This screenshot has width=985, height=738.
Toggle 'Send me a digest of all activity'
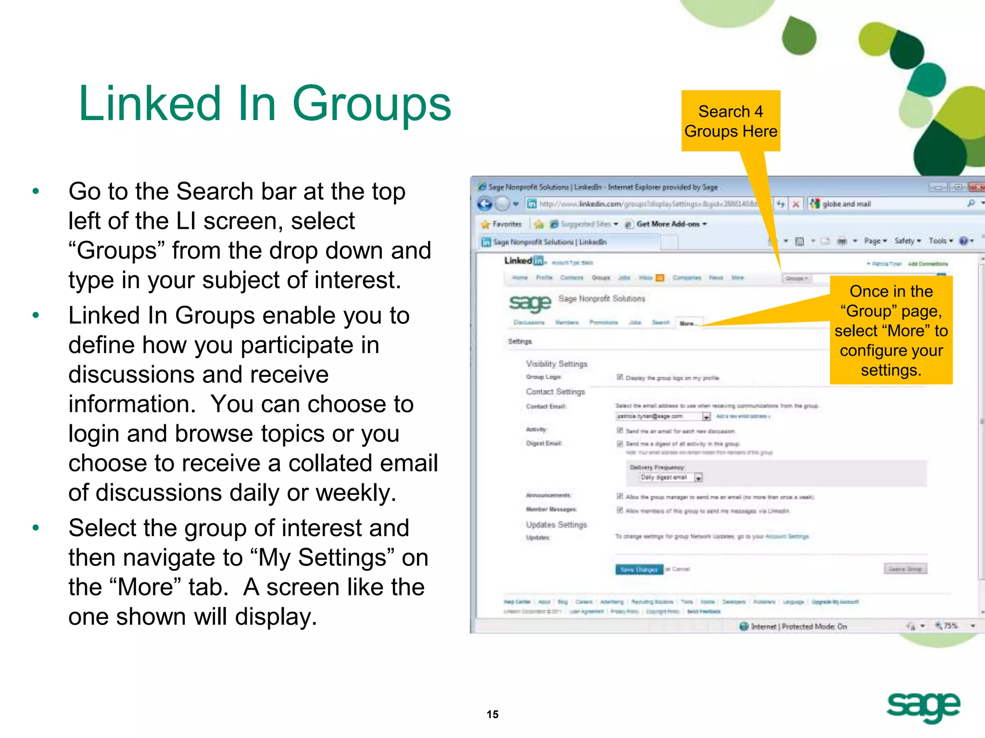click(x=620, y=444)
